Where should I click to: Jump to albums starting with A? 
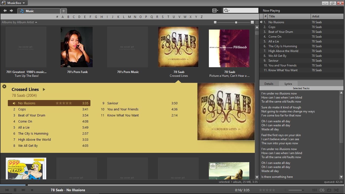pos(63,17)
